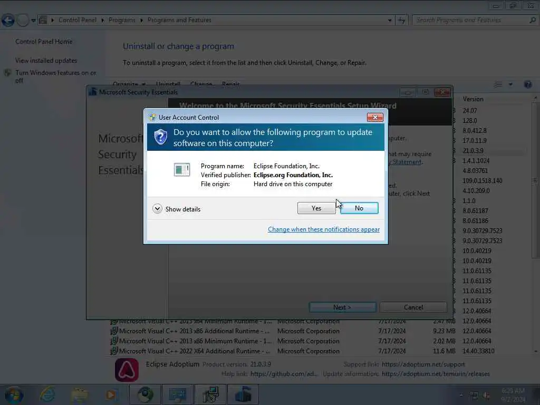The image size is (540, 405).
Task: Open the github.com help link in details pane
Action: pos(284,374)
